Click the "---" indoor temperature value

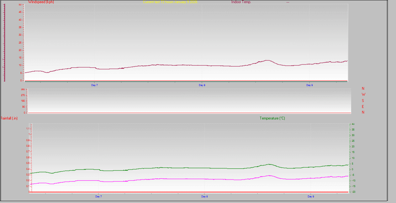tap(288, 2)
